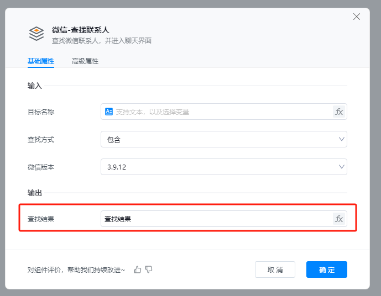This screenshot has width=381, height=296.
Task: Click the 输出 section heading
Action: point(35,193)
